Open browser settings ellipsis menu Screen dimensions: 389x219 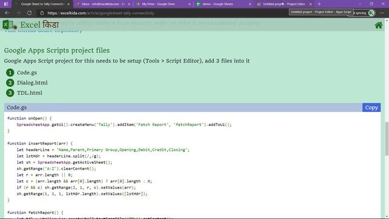point(382,13)
